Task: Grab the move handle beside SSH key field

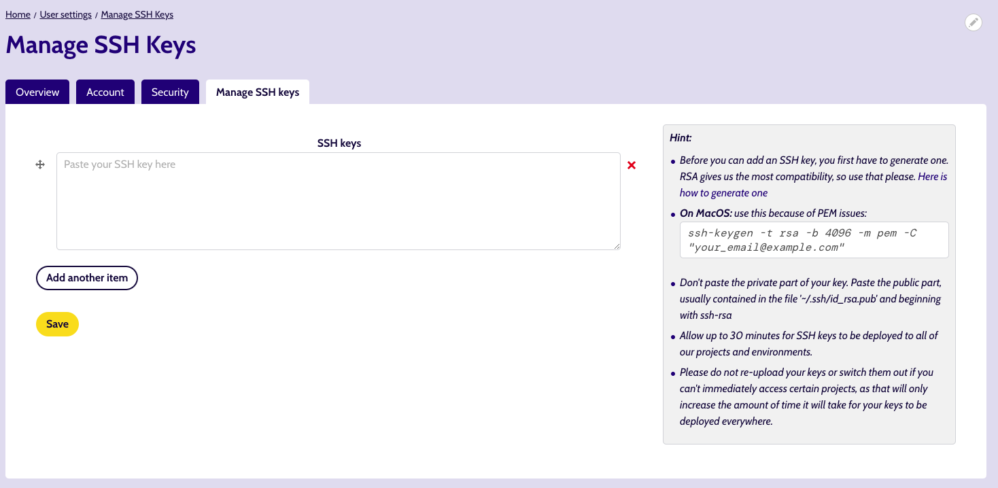Action: (40, 164)
